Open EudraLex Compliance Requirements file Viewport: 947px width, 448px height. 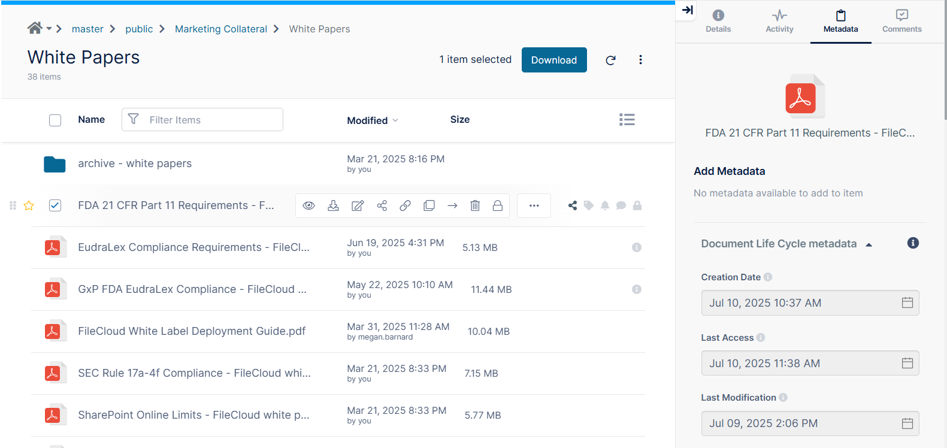click(193, 247)
